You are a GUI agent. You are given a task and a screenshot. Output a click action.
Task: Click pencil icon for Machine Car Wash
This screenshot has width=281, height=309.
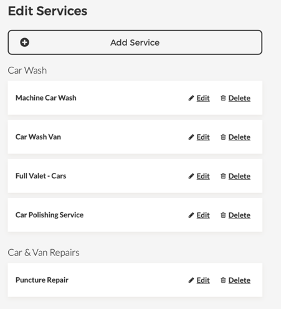pyautogui.click(x=191, y=98)
